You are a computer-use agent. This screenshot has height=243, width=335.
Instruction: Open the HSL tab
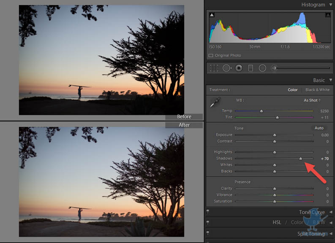(277, 222)
